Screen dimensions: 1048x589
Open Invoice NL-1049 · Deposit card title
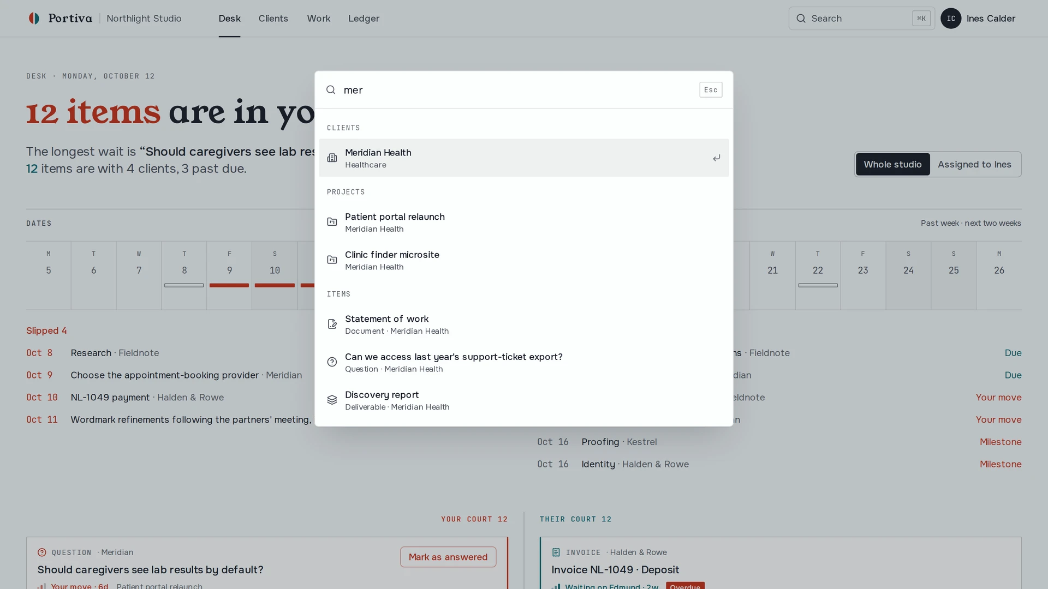(615, 570)
